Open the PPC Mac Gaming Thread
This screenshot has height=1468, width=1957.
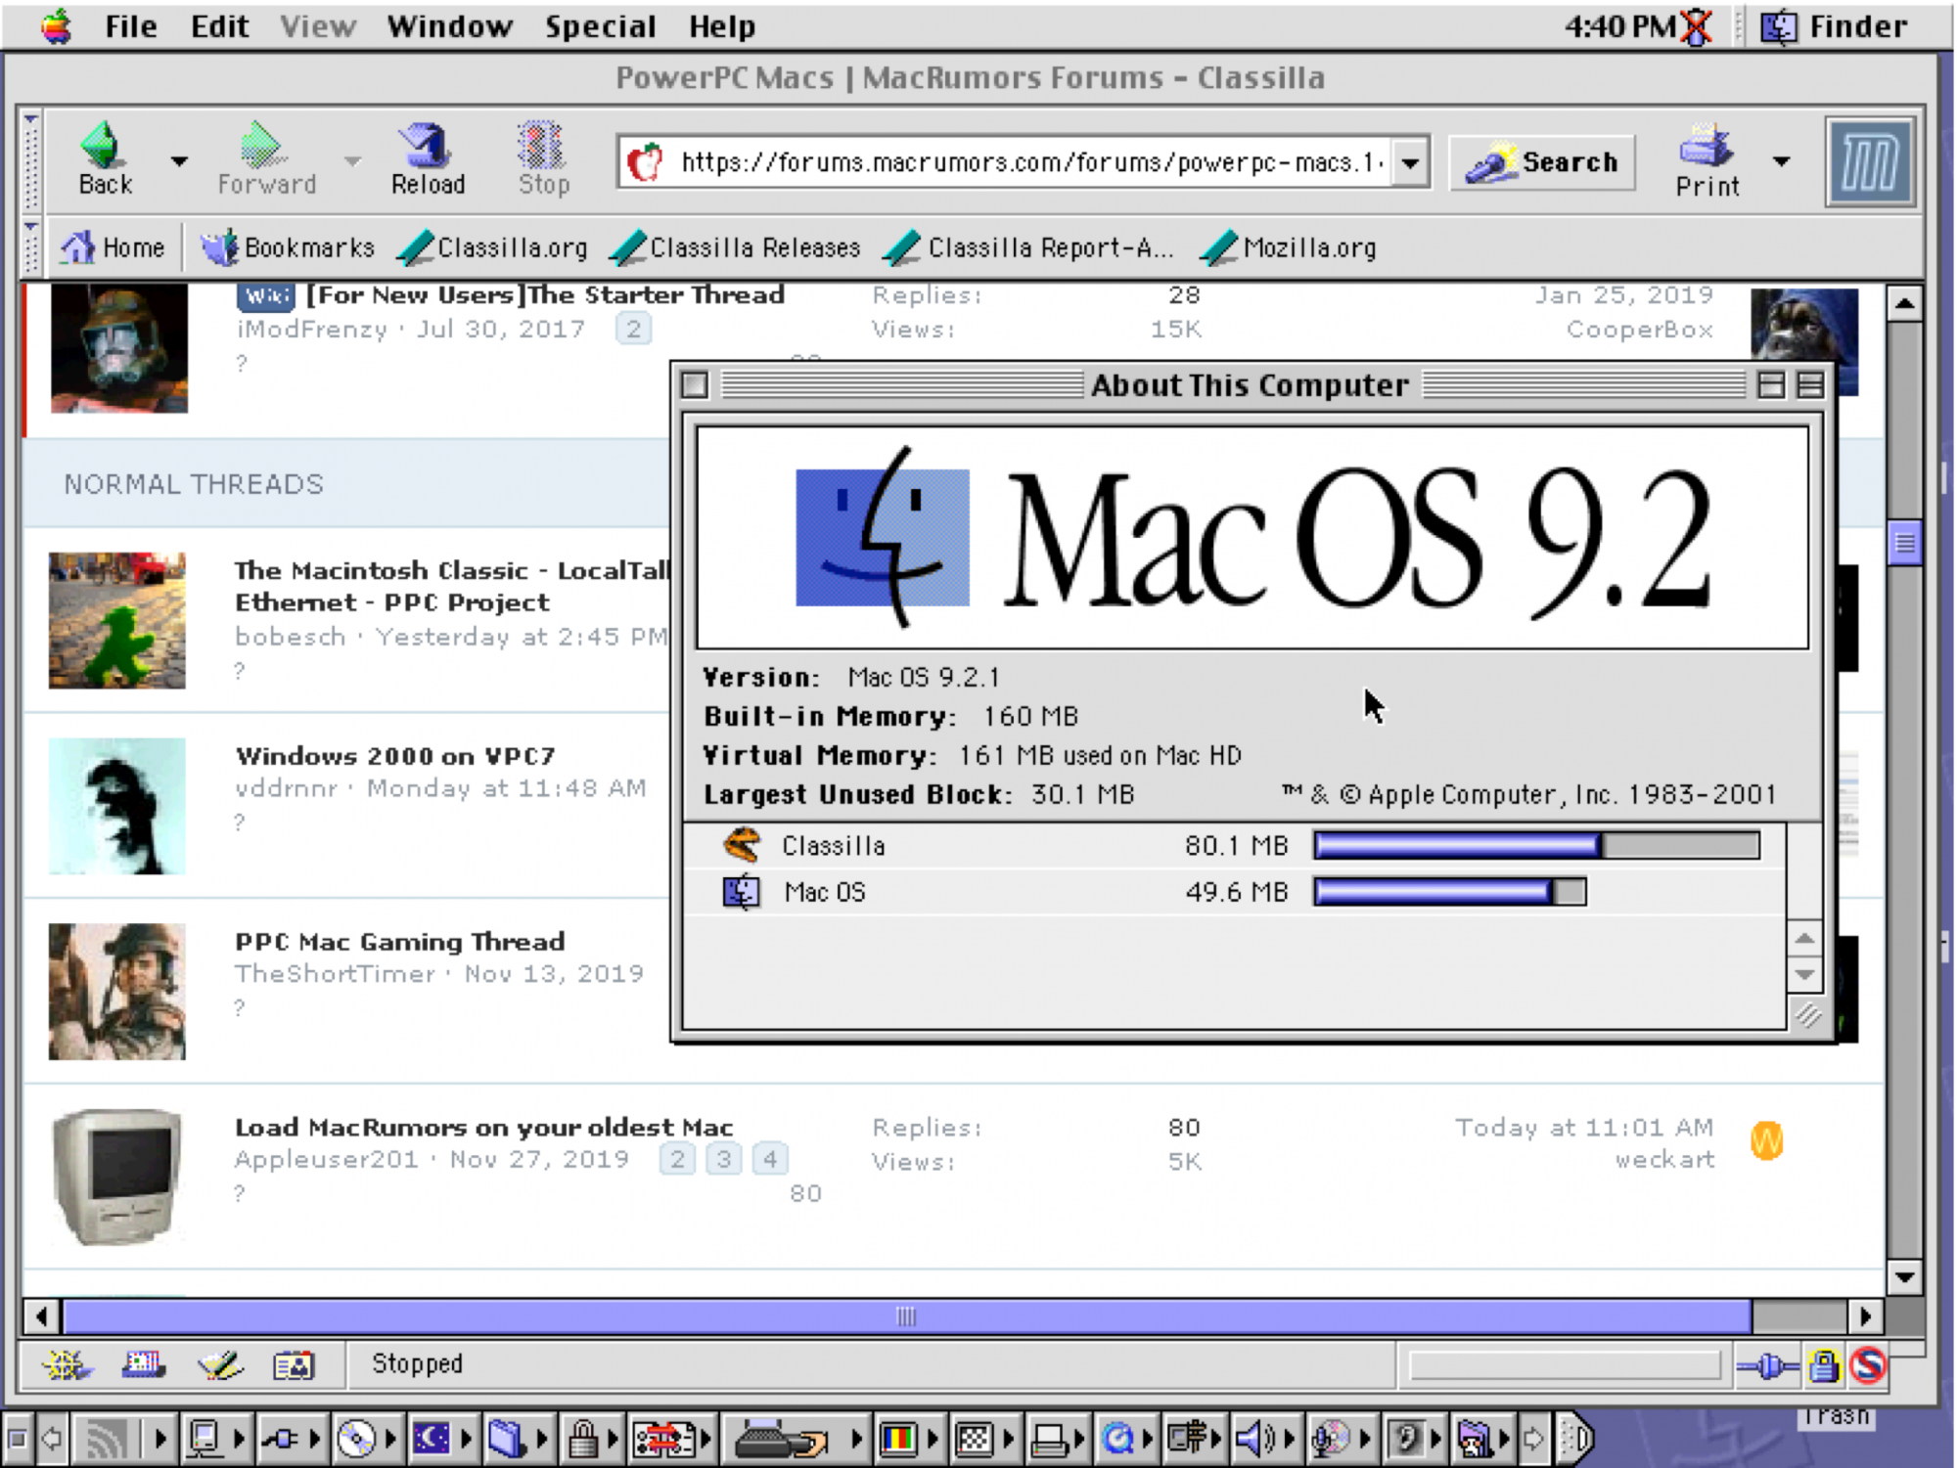[x=399, y=942]
